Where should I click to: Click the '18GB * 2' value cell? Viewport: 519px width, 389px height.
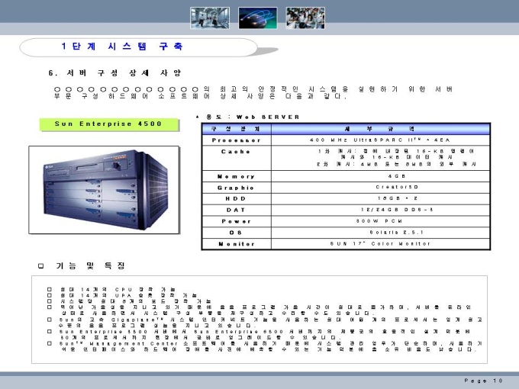[x=380, y=198]
